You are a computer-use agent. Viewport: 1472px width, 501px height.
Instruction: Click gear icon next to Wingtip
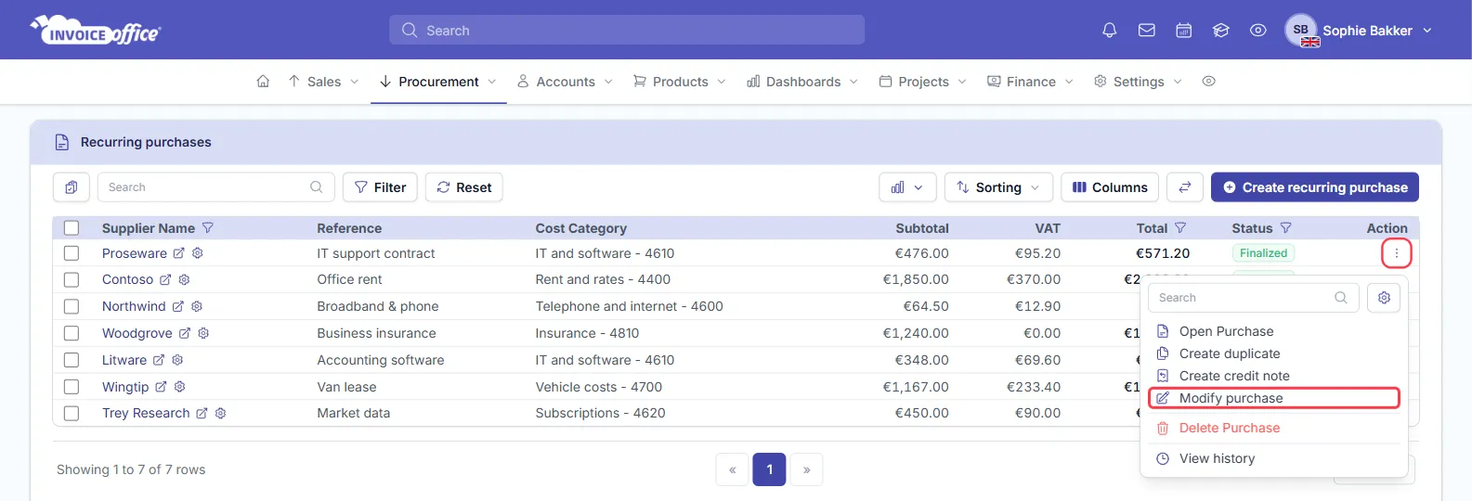click(180, 387)
